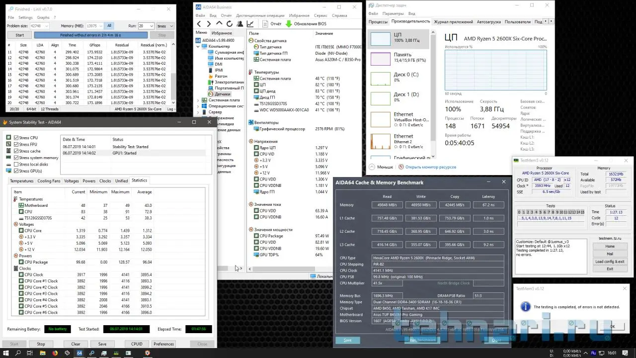Click the Stress system memory RAM icon

coord(9,158)
